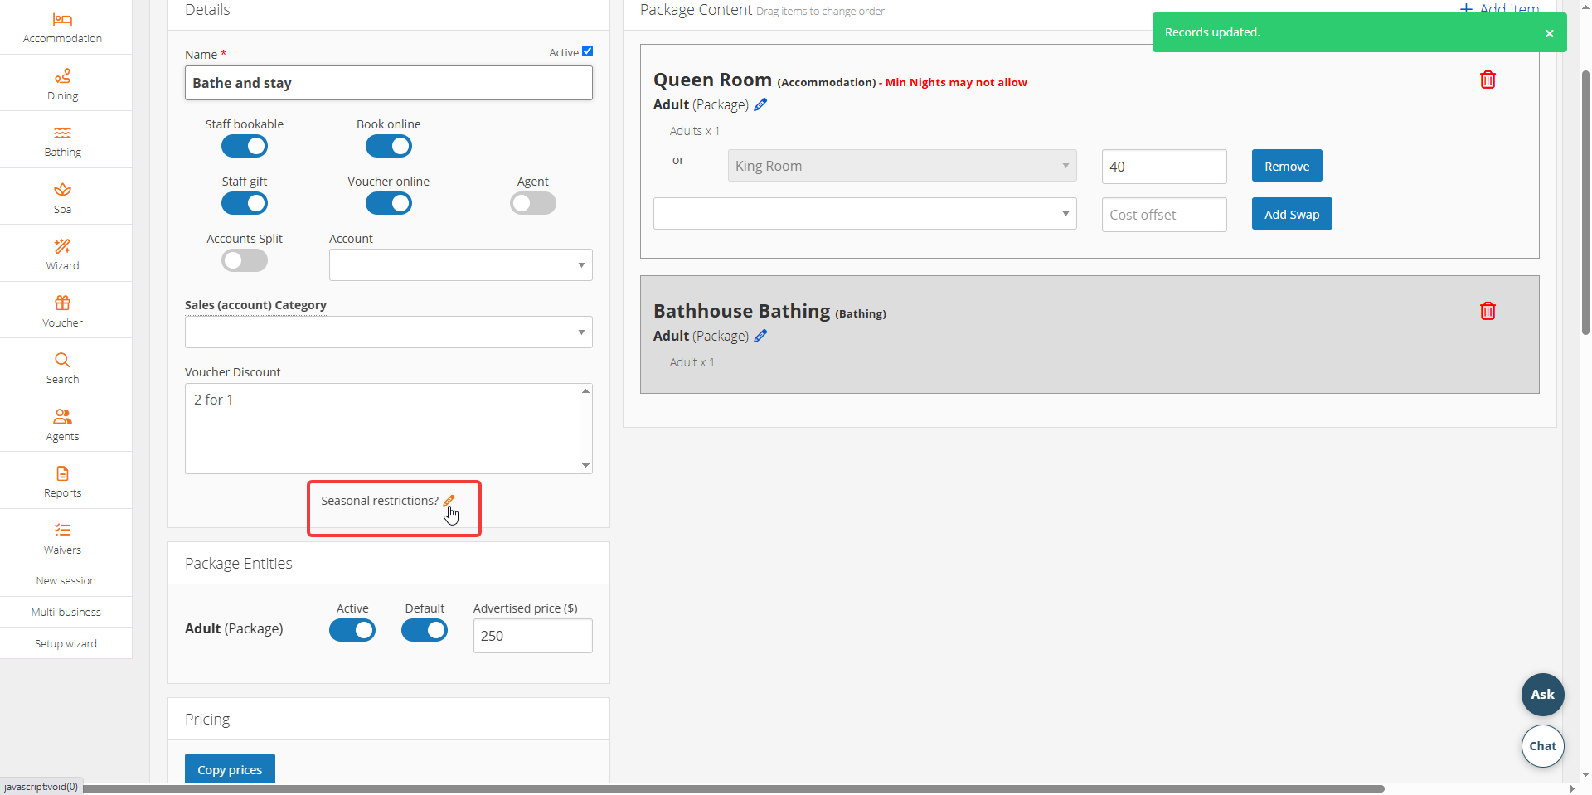Open the Ask assistant button
The height and width of the screenshot is (795, 1592).
[x=1543, y=695]
